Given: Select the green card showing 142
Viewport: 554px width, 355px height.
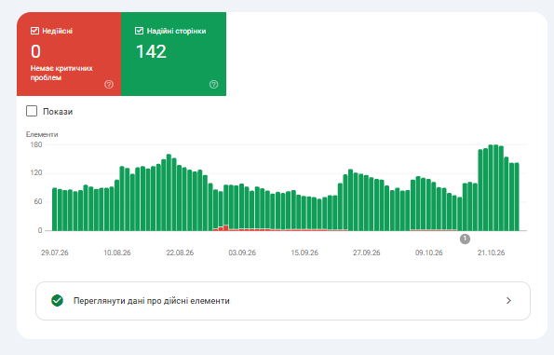Looking at the screenshot, I should coord(173,54).
